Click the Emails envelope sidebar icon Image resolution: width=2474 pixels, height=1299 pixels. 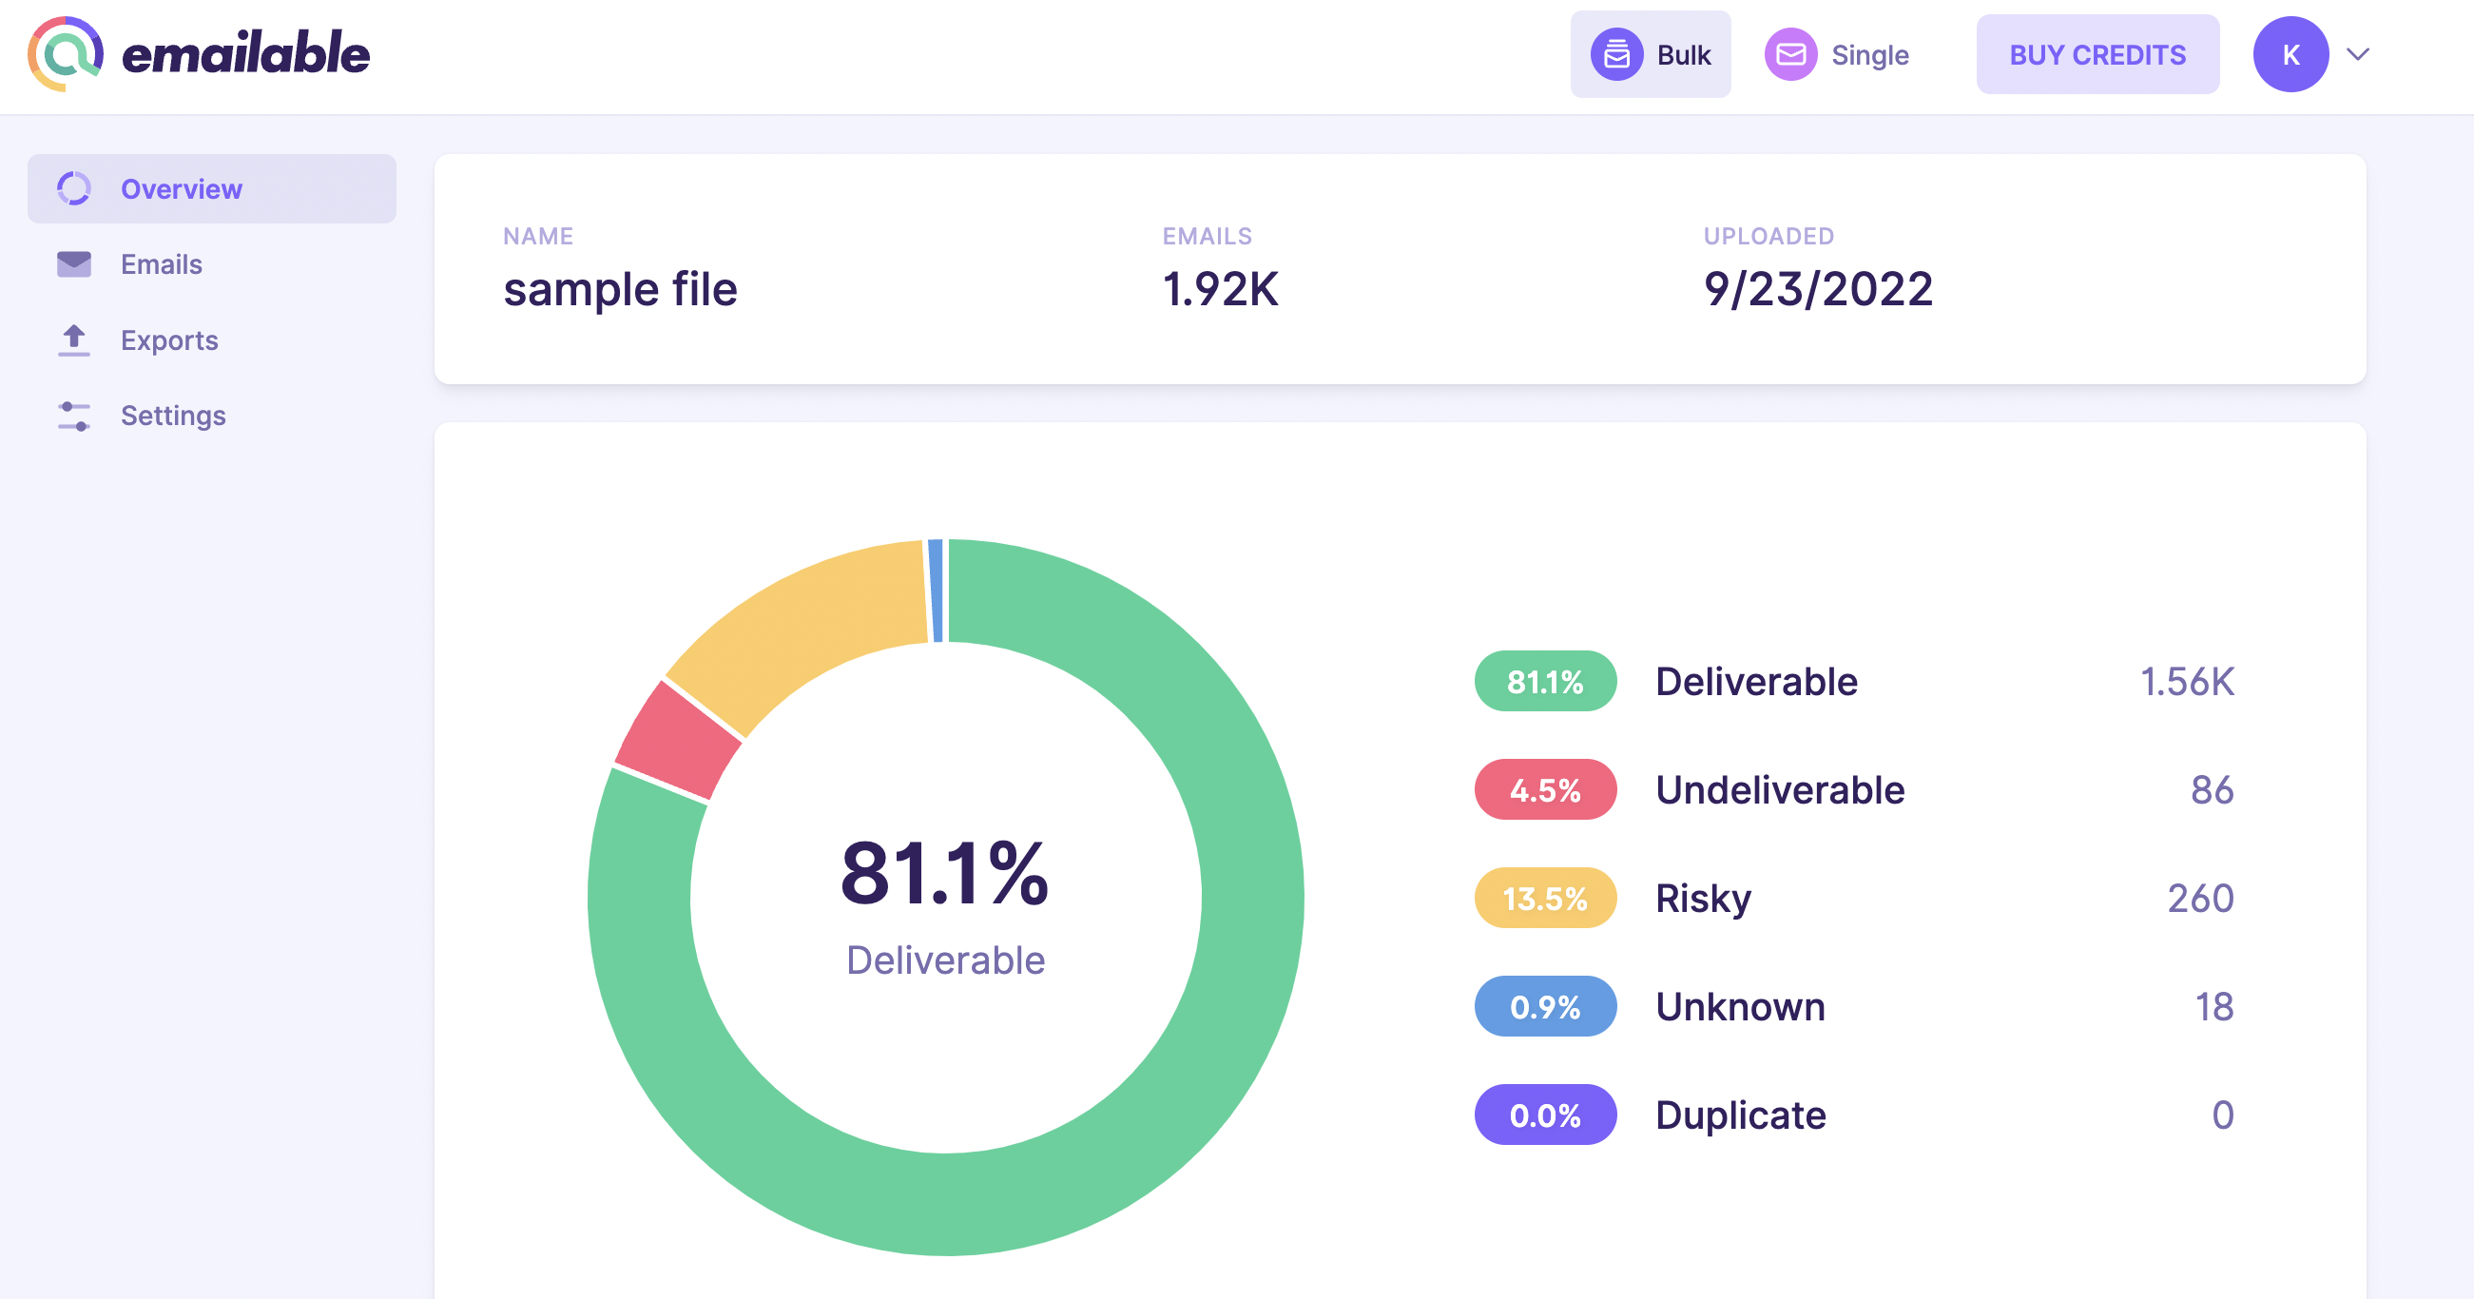click(74, 264)
